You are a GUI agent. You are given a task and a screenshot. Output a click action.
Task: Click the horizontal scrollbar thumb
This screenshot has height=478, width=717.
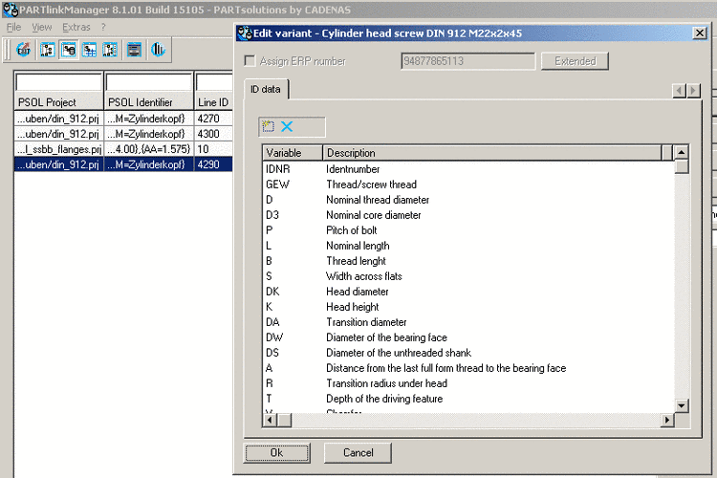pyautogui.click(x=284, y=420)
